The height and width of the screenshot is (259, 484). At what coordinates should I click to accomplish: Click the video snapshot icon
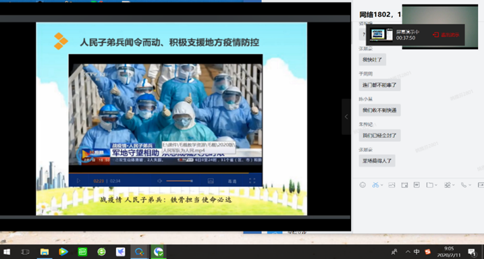tap(211, 181)
